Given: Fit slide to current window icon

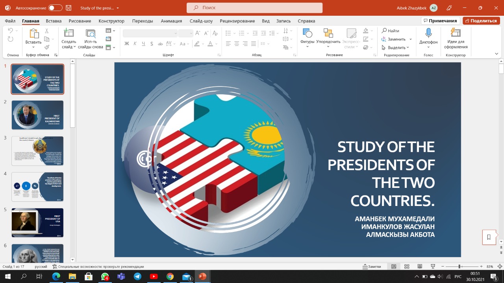Looking at the screenshot, I should click(499, 266).
